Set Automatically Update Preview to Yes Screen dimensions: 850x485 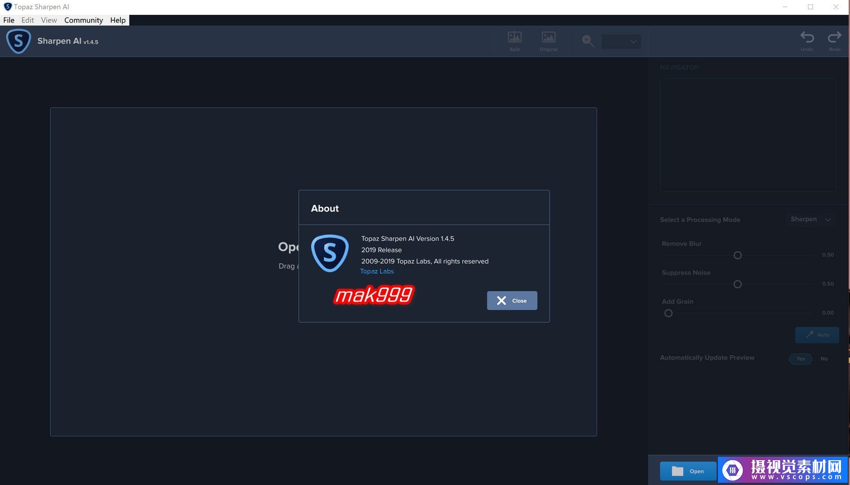(x=801, y=359)
